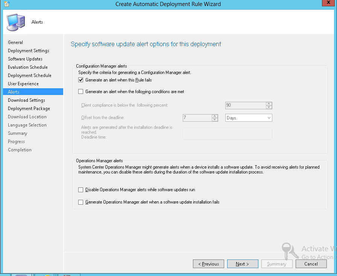Viewport: 337px width, 276px height.
Task: Click the Deadline time field
Action: click(228, 134)
